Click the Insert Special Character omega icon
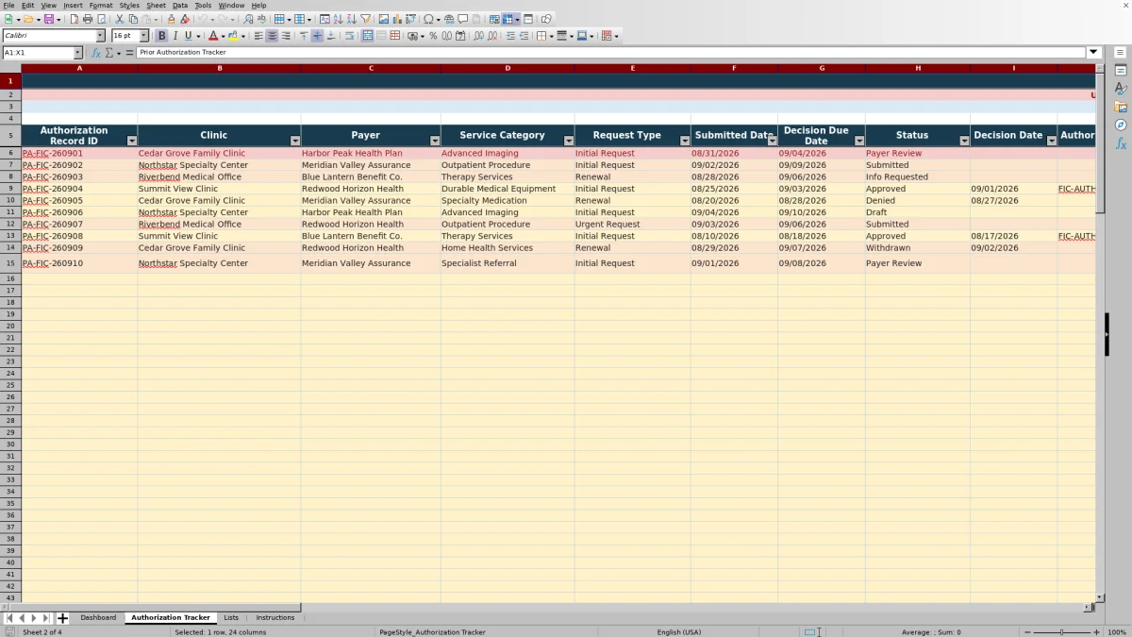The height and width of the screenshot is (637, 1132). [x=428, y=19]
